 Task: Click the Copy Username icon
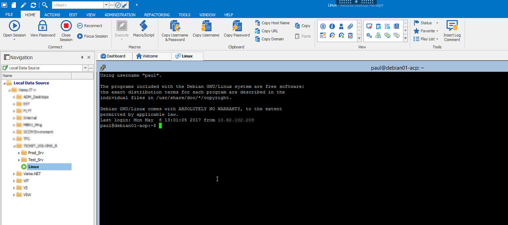tap(206, 25)
